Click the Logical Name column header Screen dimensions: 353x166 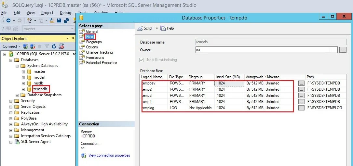pyautogui.click(x=154, y=77)
